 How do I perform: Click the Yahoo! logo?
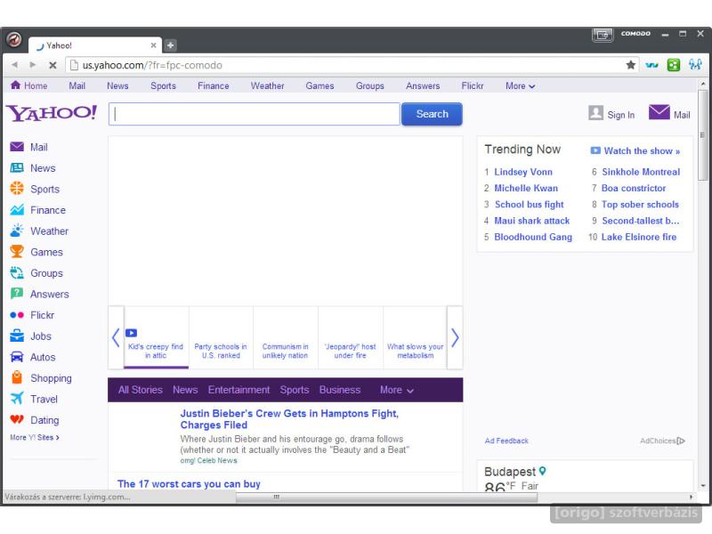click(x=52, y=113)
